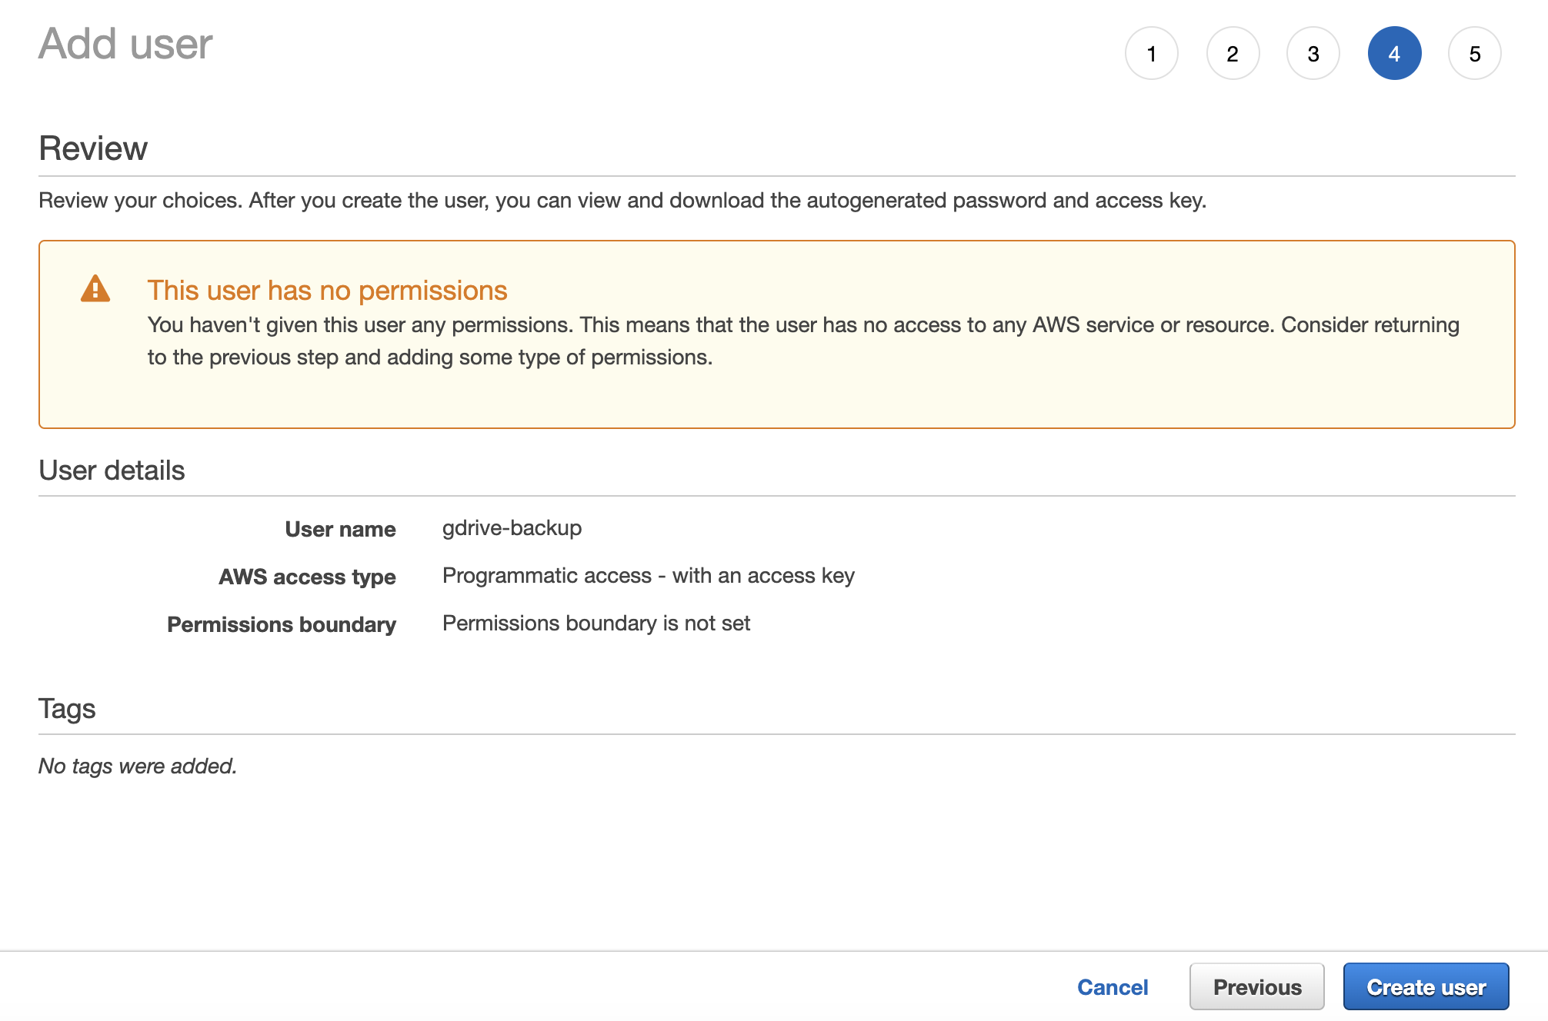This screenshot has width=1548, height=1021.
Task: Go to step 5 indicator
Action: (1475, 54)
